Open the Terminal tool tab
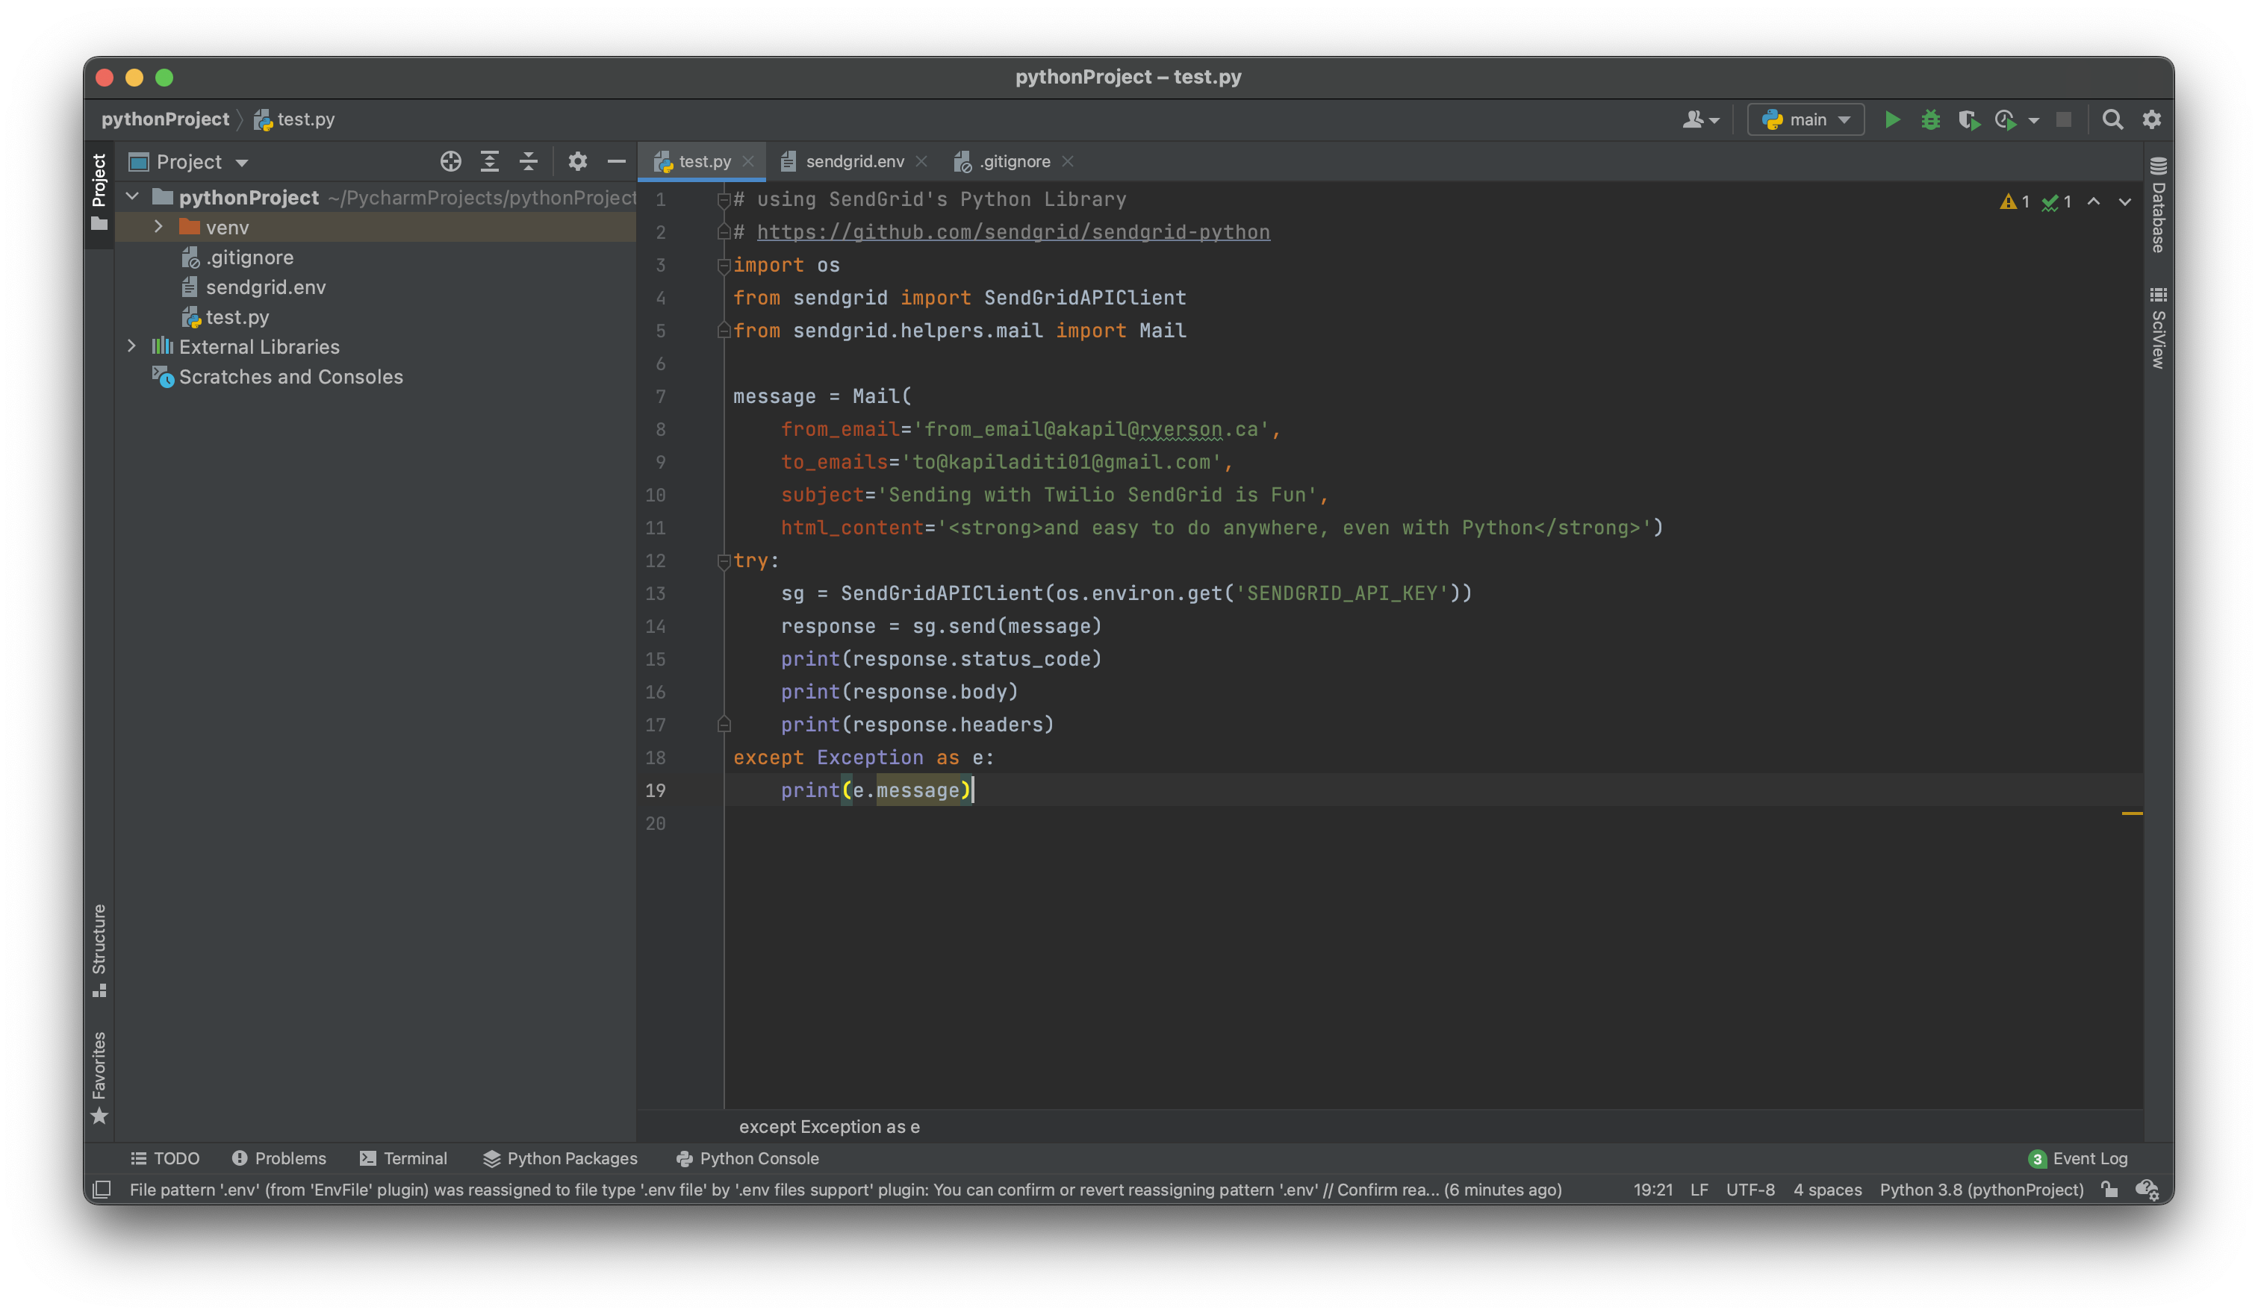2258x1315 pixels. pos(403,1158)
